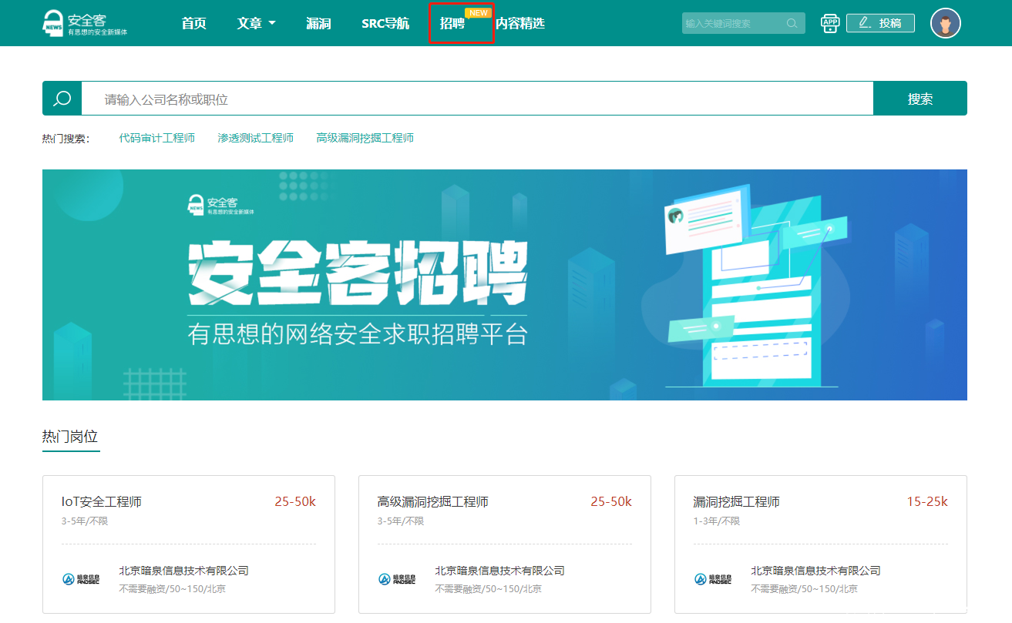Screen dimensions: 1012x623
Task: Open SRC导航 in the top menu
Action: tap(385, 23)
